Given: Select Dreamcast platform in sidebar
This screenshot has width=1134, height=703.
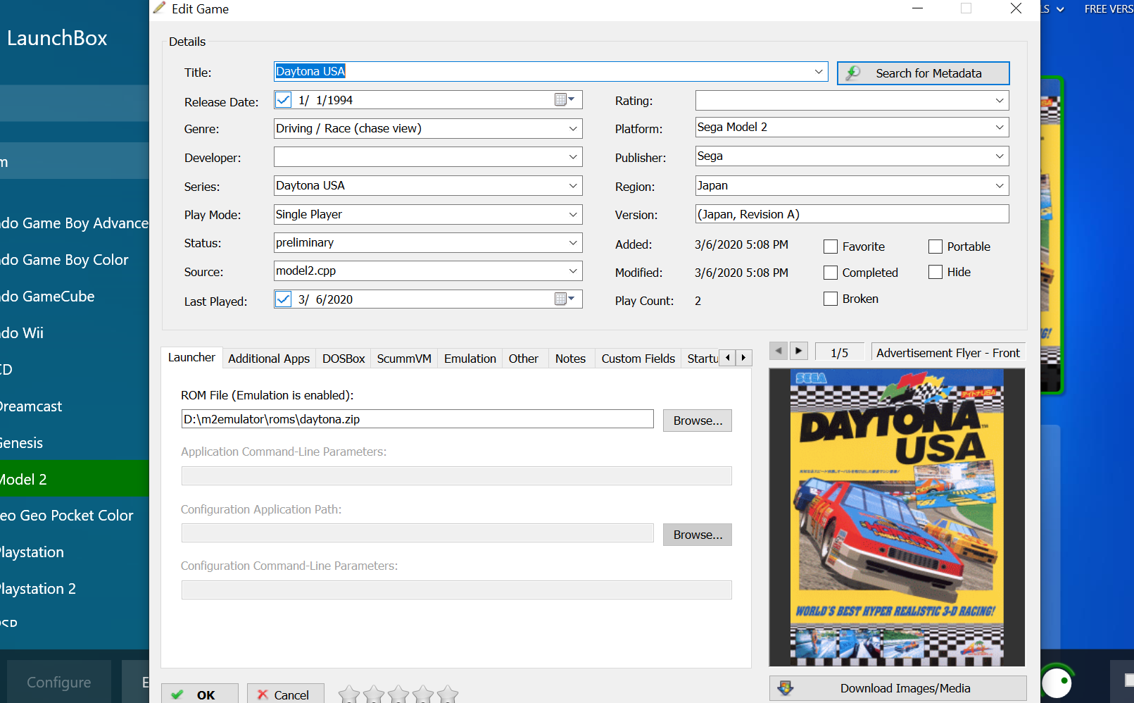Looking at the screenshot, I should click(74, 406).
